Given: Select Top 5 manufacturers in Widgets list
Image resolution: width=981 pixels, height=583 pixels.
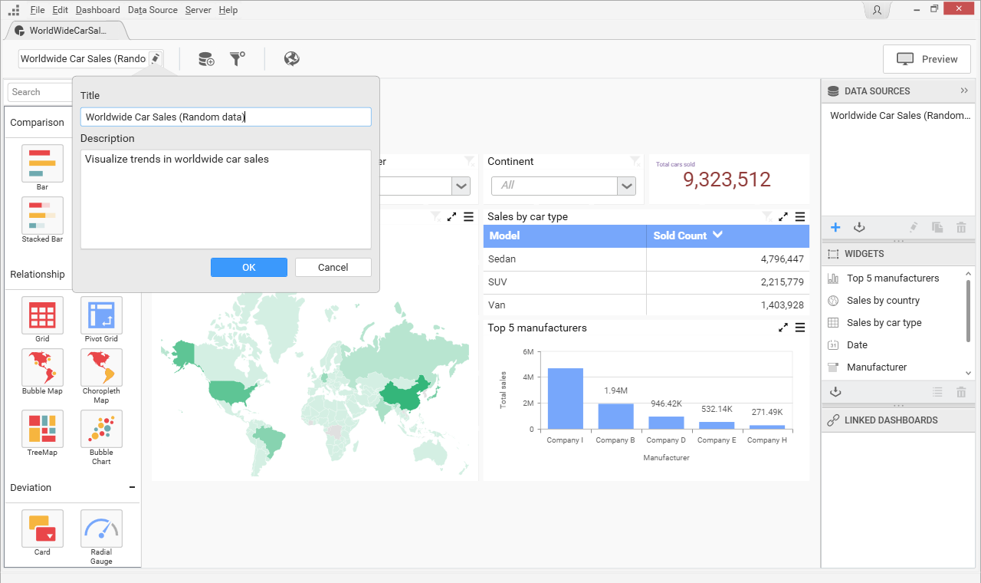Looking at the screenshot, I should pos(892,278).
